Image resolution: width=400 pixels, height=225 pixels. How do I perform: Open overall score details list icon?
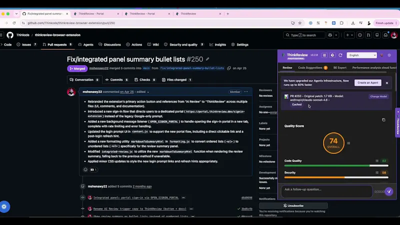[x=348, y=143]
